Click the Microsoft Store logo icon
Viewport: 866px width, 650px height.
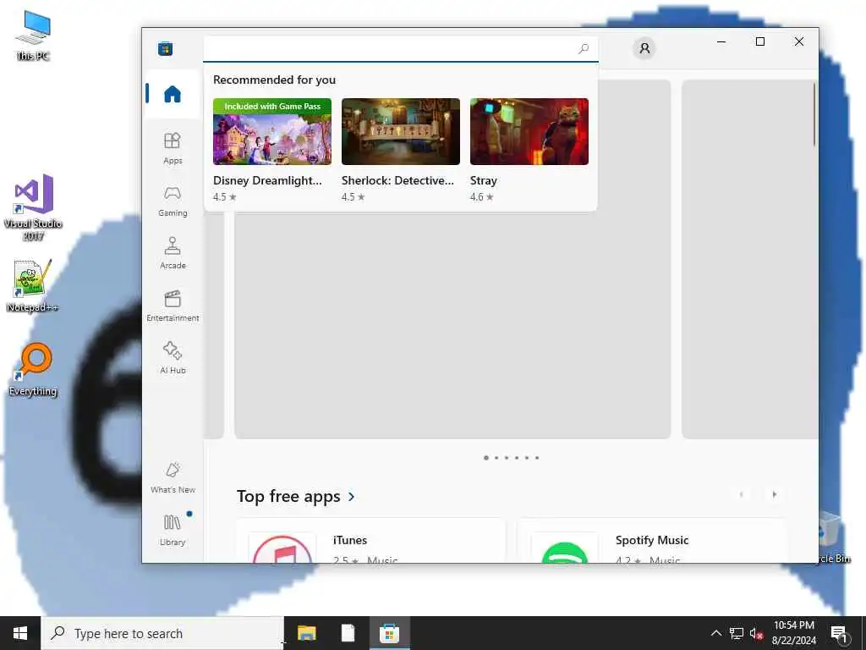click(x=165, y=48)
